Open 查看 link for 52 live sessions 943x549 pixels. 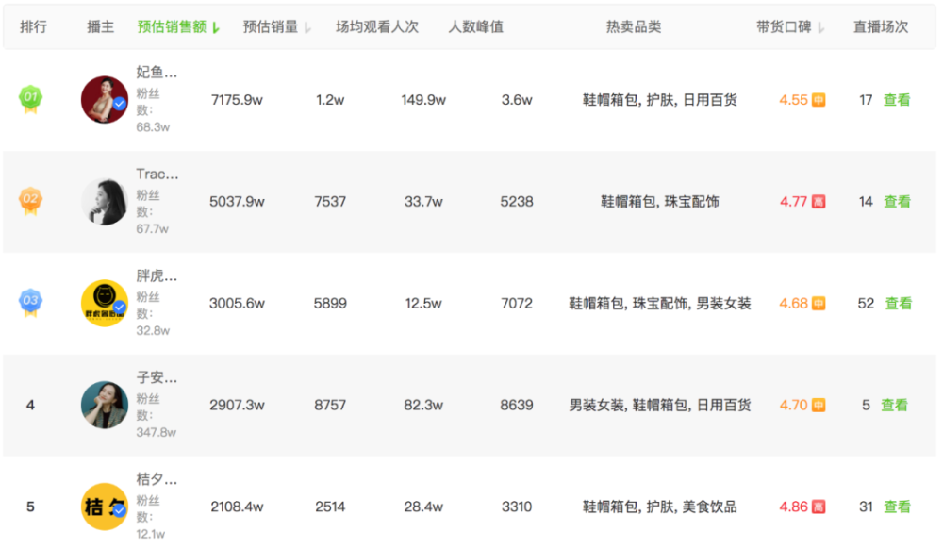(x=899, y=303)
